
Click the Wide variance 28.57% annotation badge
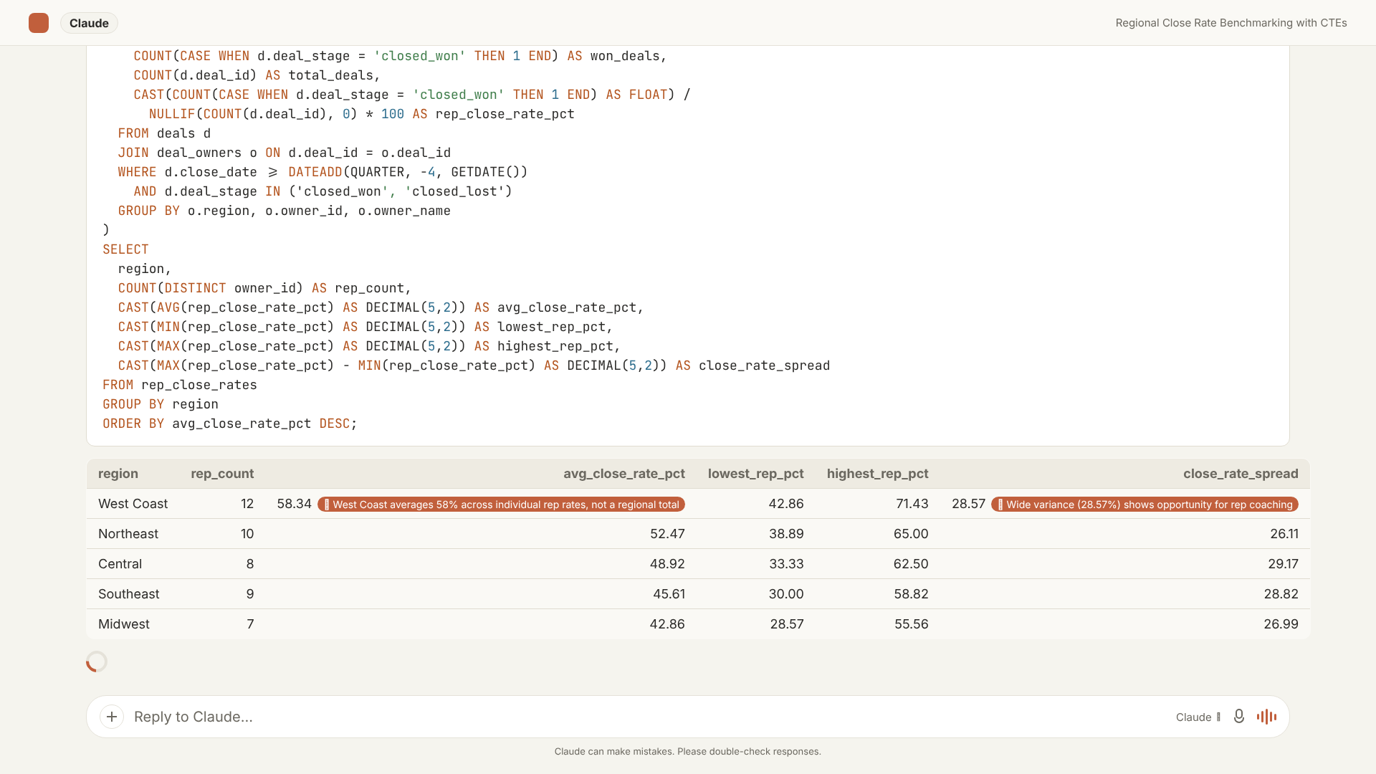pyautogui.click(x=1145, y=505)
